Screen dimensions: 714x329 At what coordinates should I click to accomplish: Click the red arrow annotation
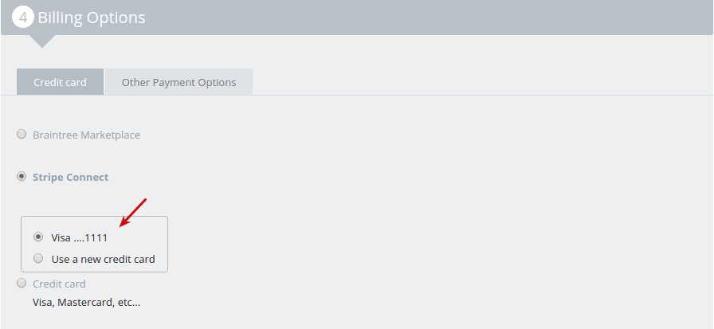(x=132, y=211)
